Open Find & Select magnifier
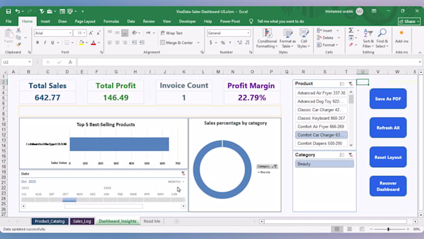The width and height of the screenshot is (424, 239). [382, 38]
